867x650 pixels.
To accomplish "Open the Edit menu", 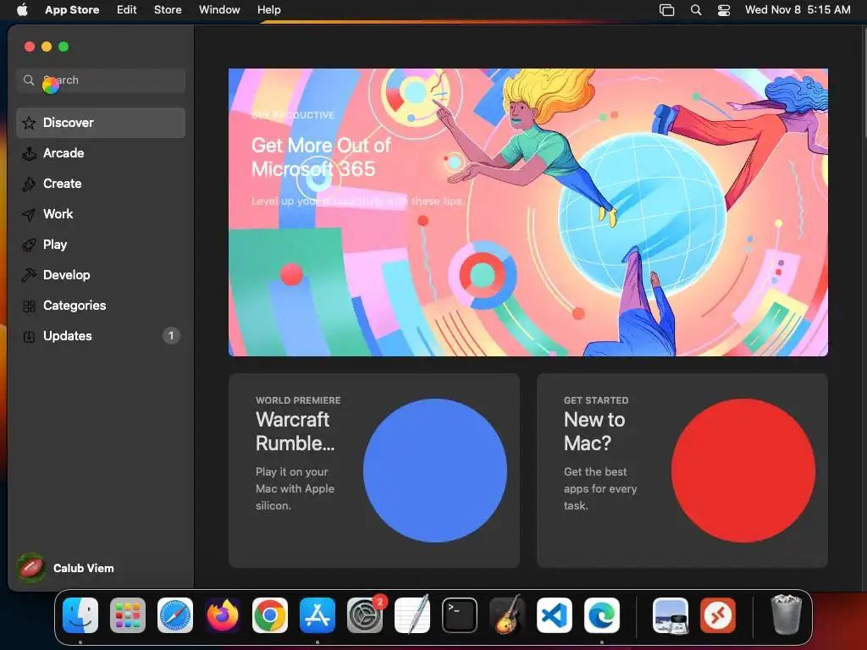I will tap(127, 9).
